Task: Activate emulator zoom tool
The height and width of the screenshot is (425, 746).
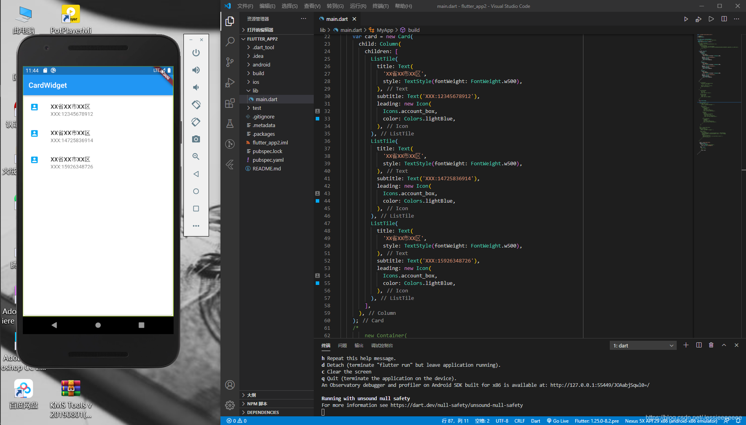Action: pos(196,157)
